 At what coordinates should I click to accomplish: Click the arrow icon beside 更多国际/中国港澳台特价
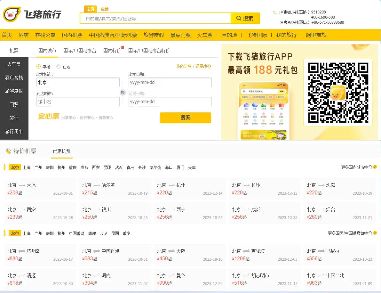point(375,233)
